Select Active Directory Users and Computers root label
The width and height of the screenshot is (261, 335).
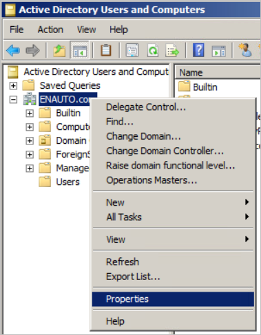point(96,72)
